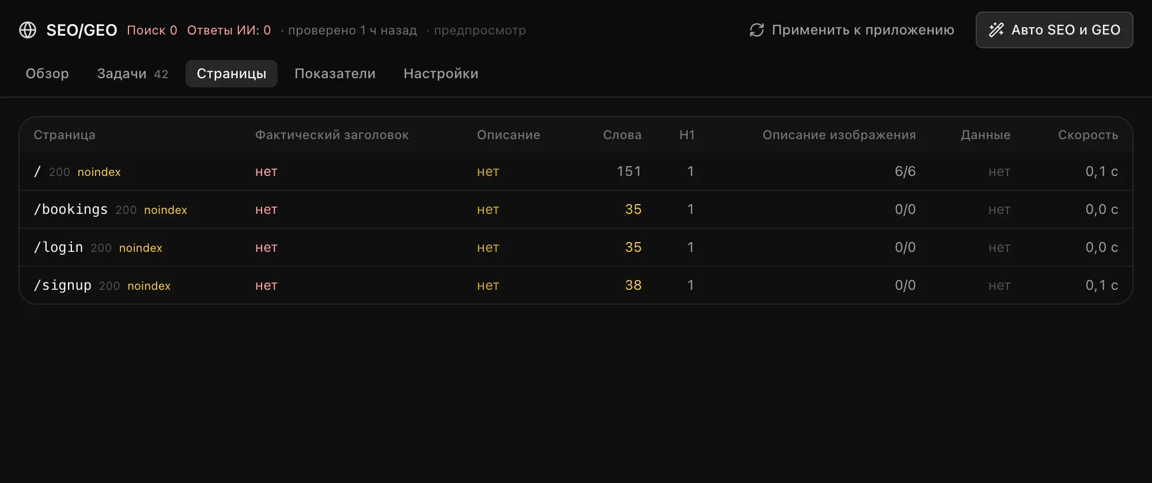Click the Скорость column header

pyautogui.click(x=1088, y=135)
